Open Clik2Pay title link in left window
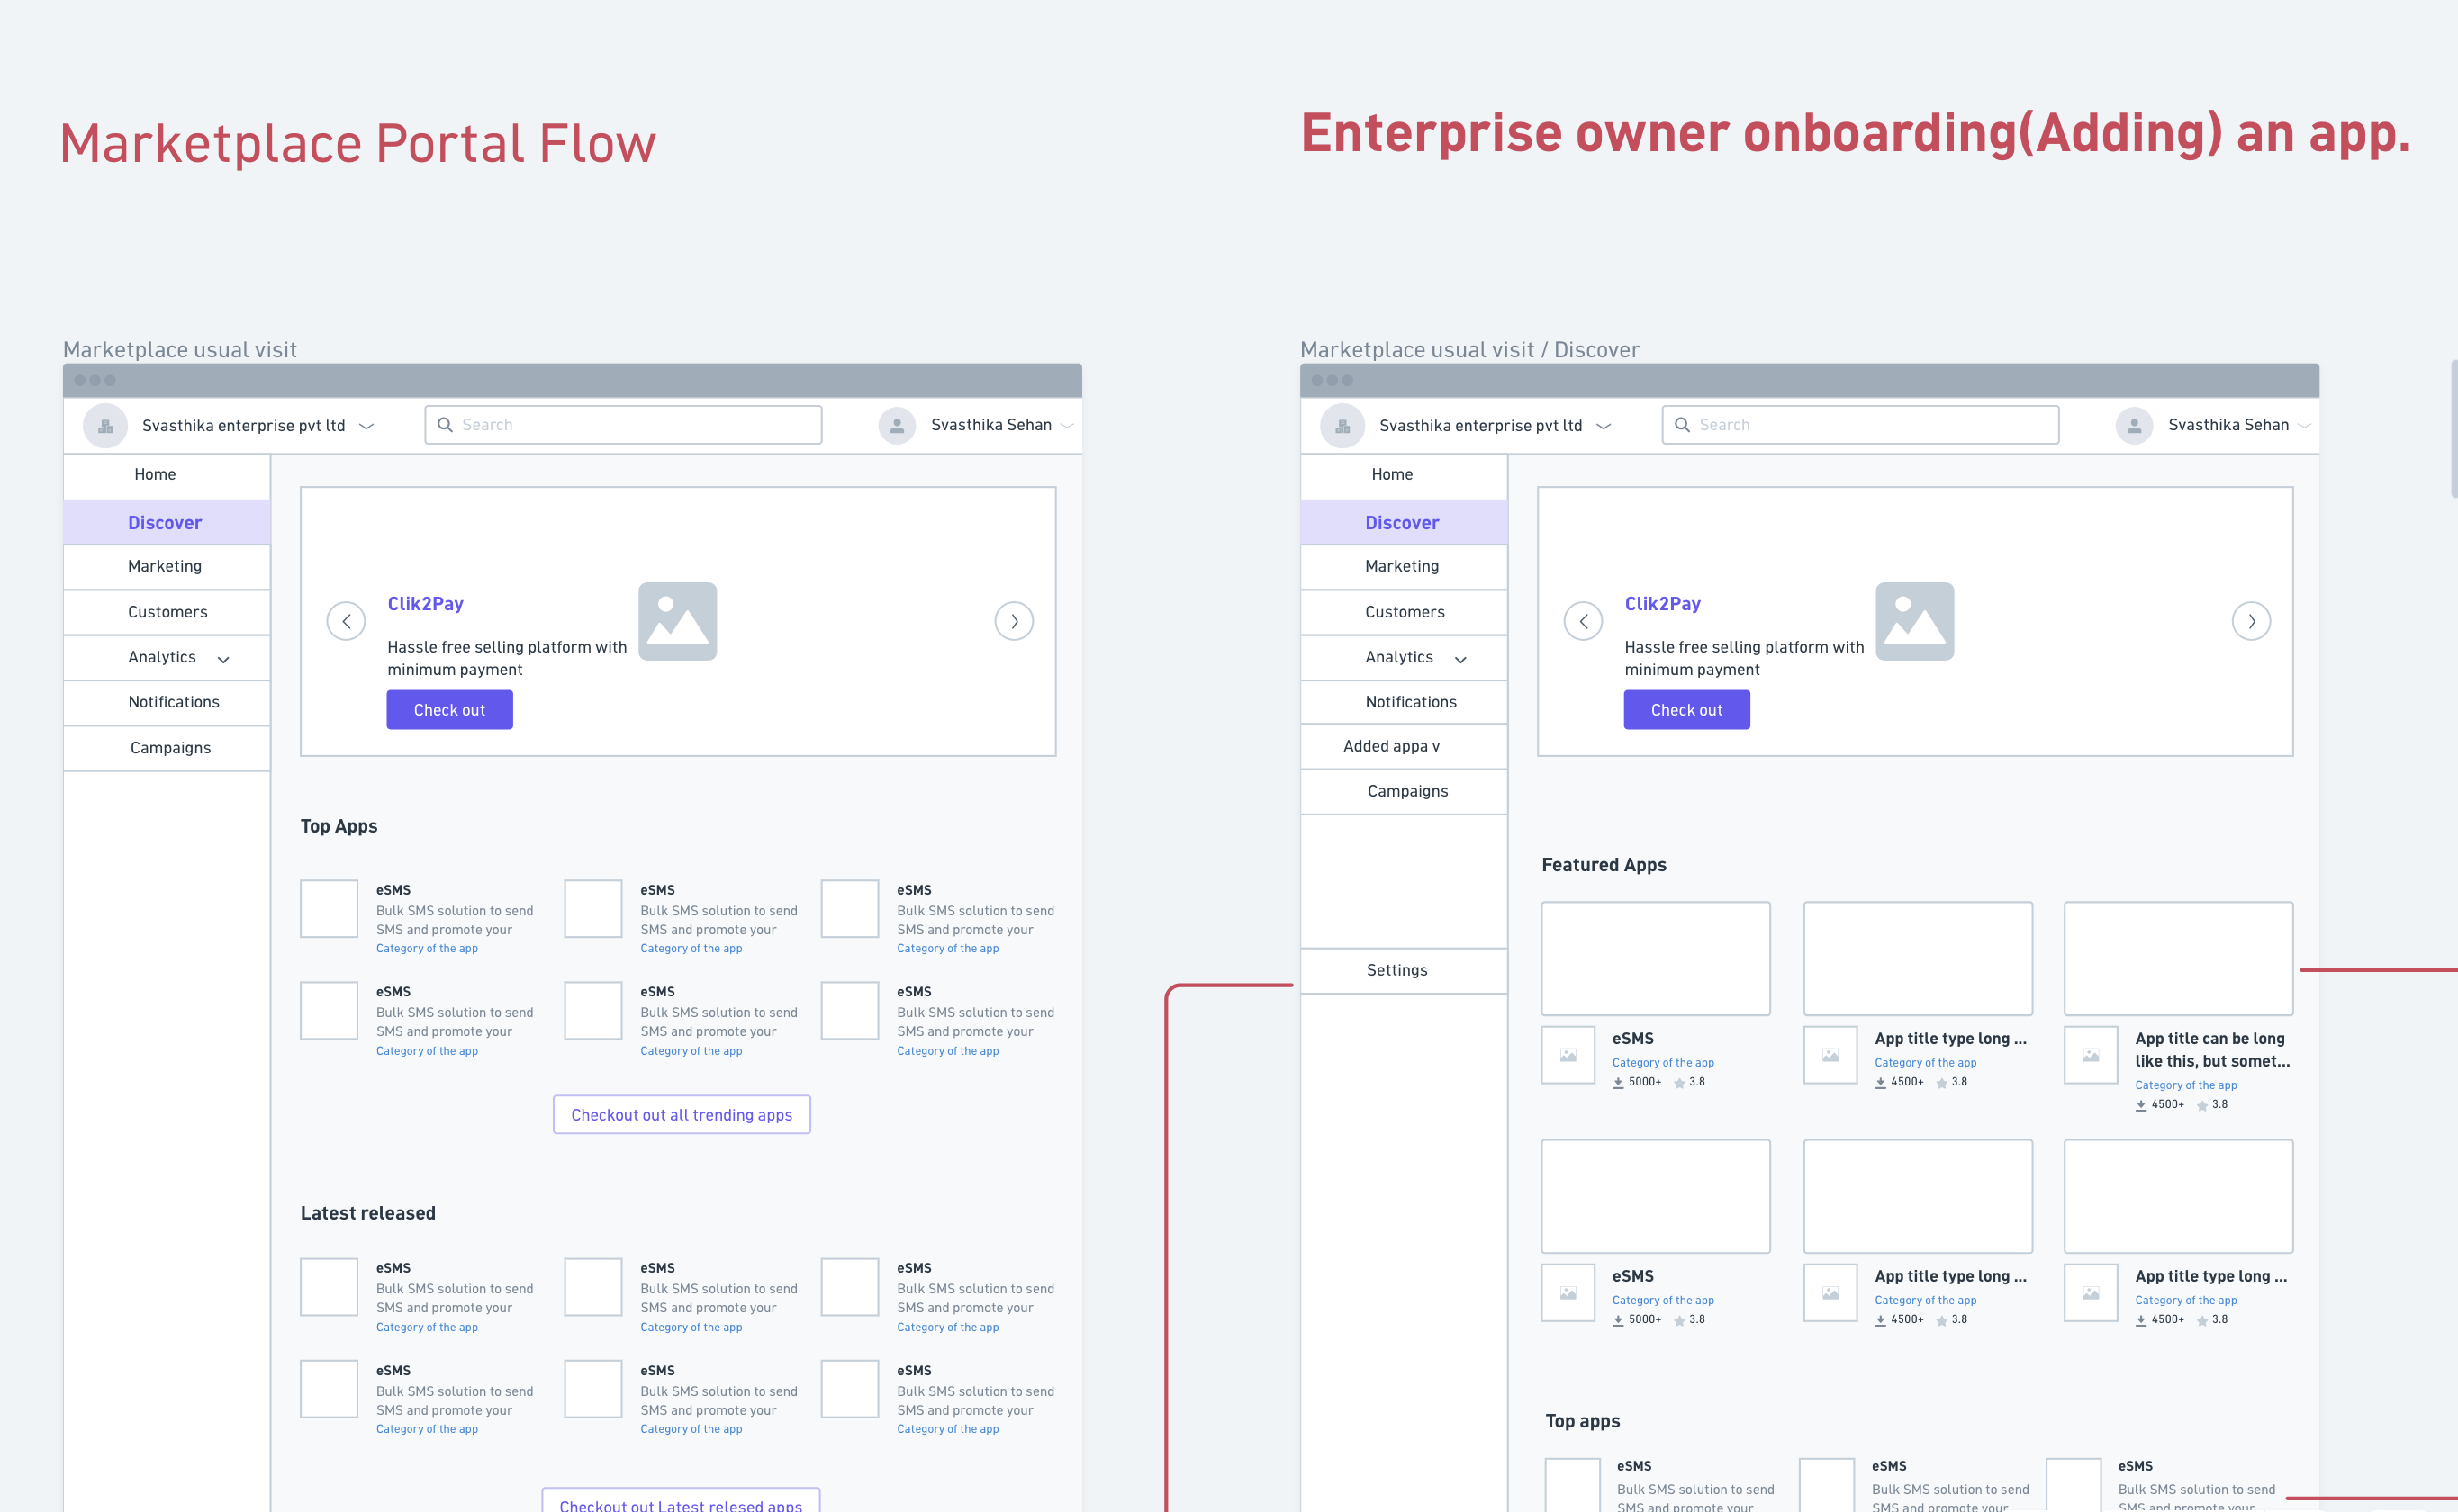The image size is (2458, 1512). tap(425, 604)
